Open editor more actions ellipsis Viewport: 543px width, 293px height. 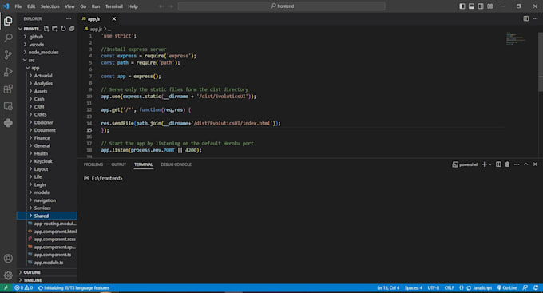click(x=535, y=18)
